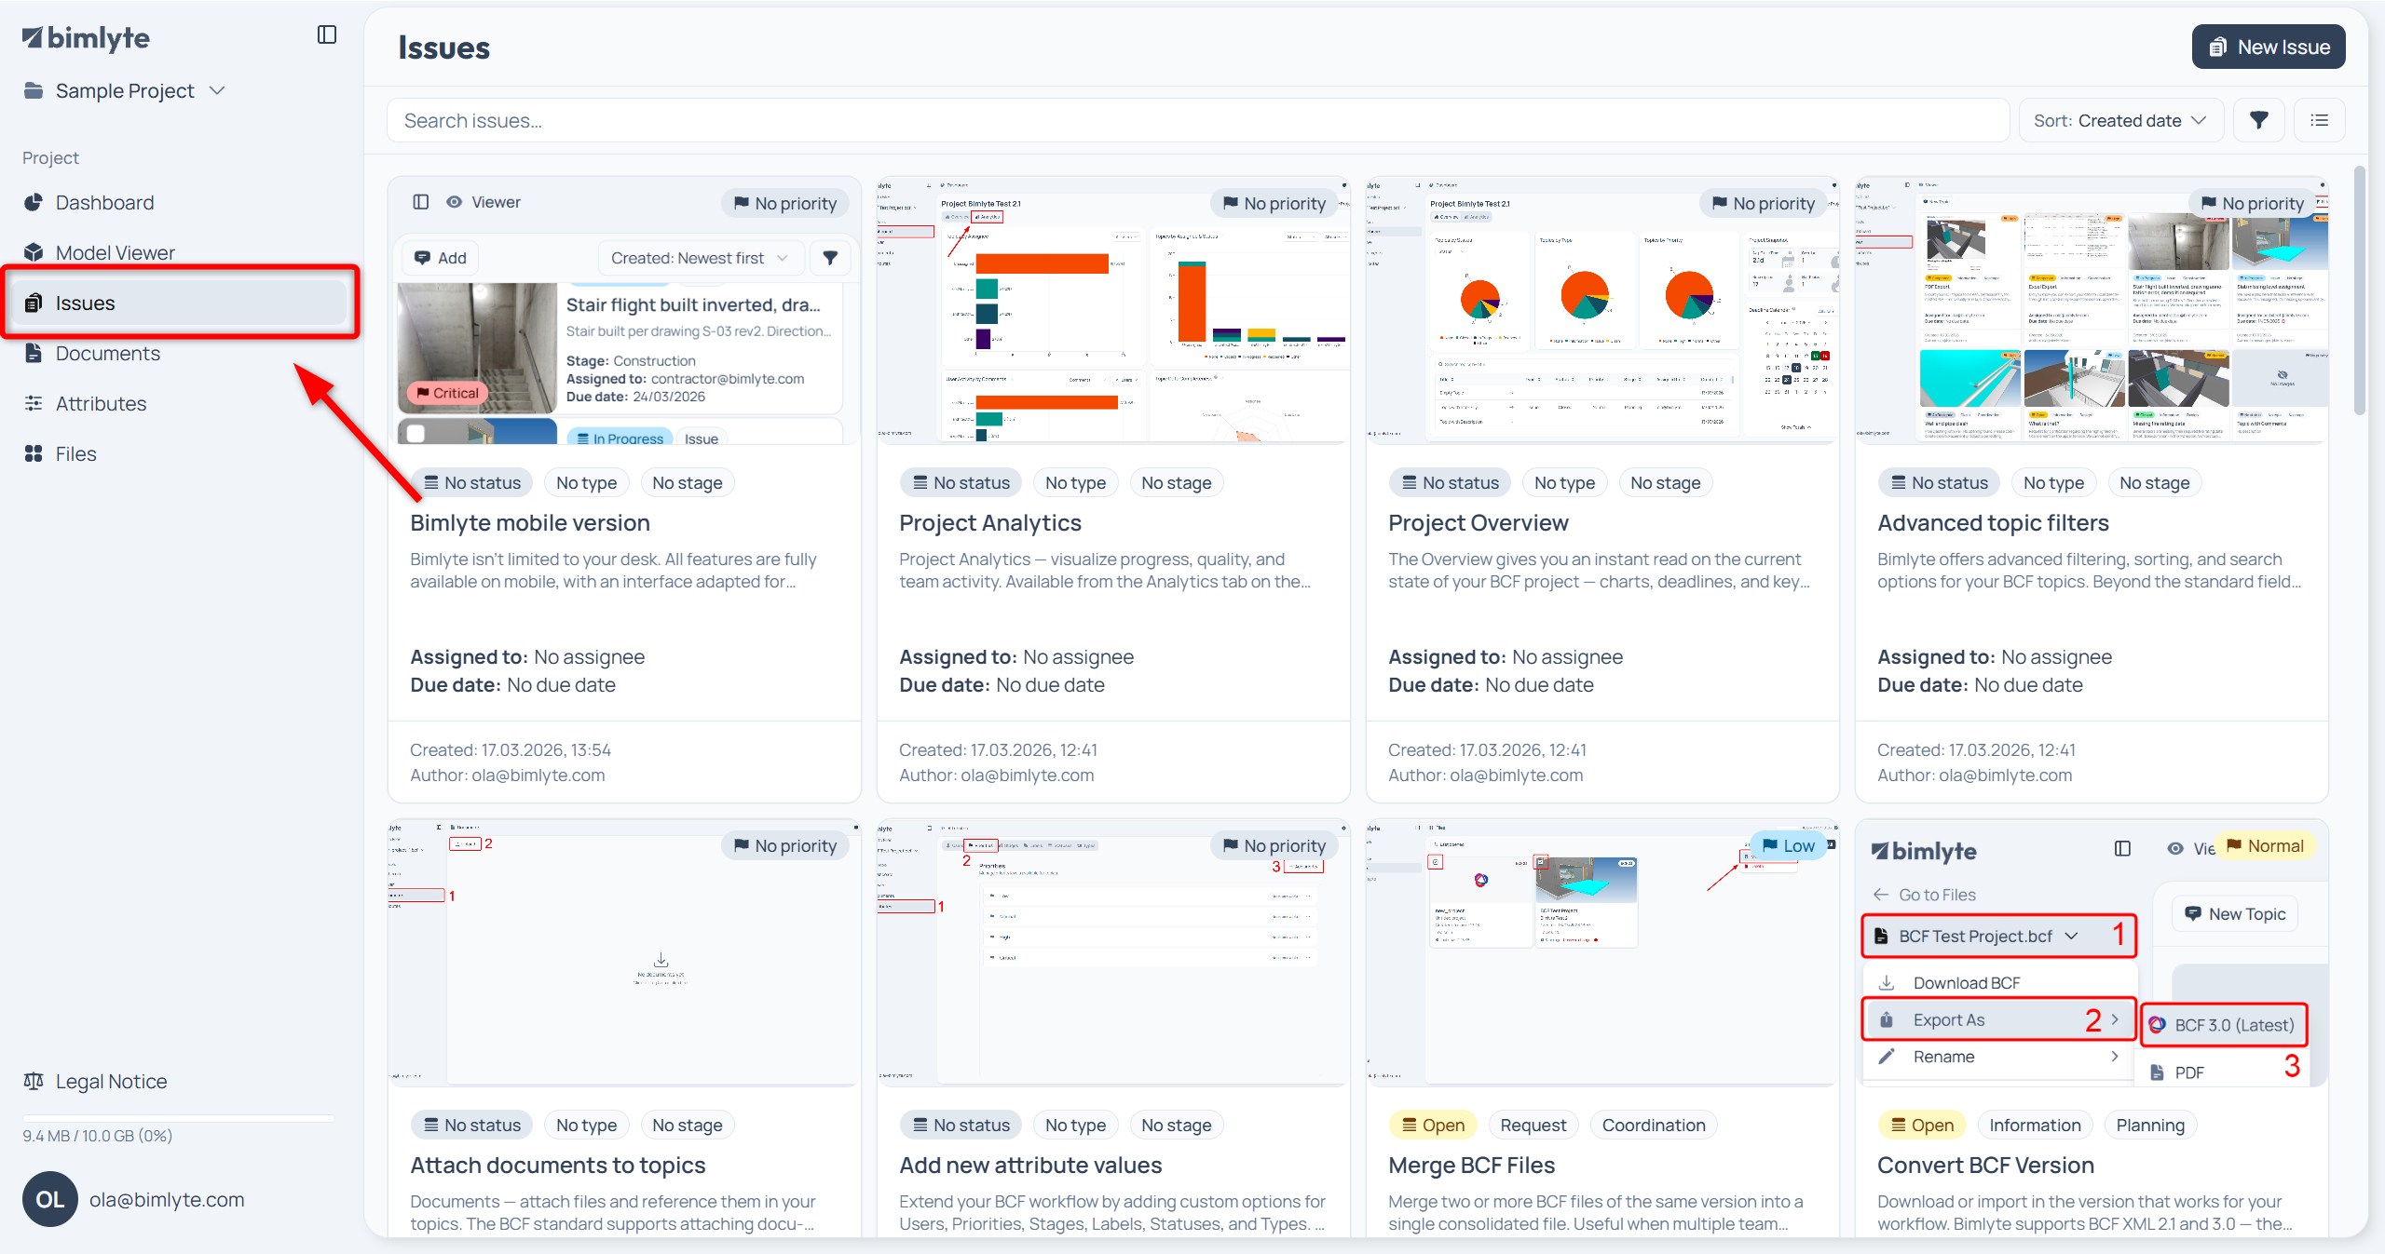
Task: Open the Merge BCF Files thumbnail
Action: [1602, 953]
